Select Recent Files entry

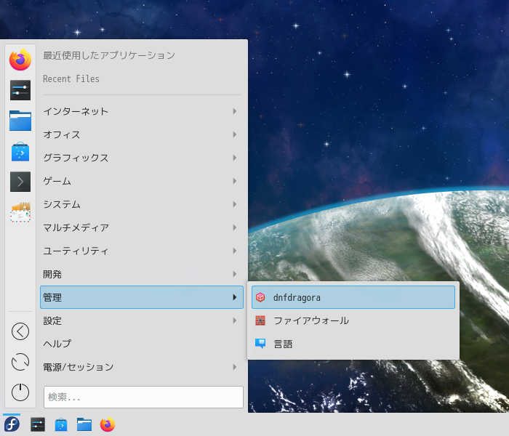[71, 78]
